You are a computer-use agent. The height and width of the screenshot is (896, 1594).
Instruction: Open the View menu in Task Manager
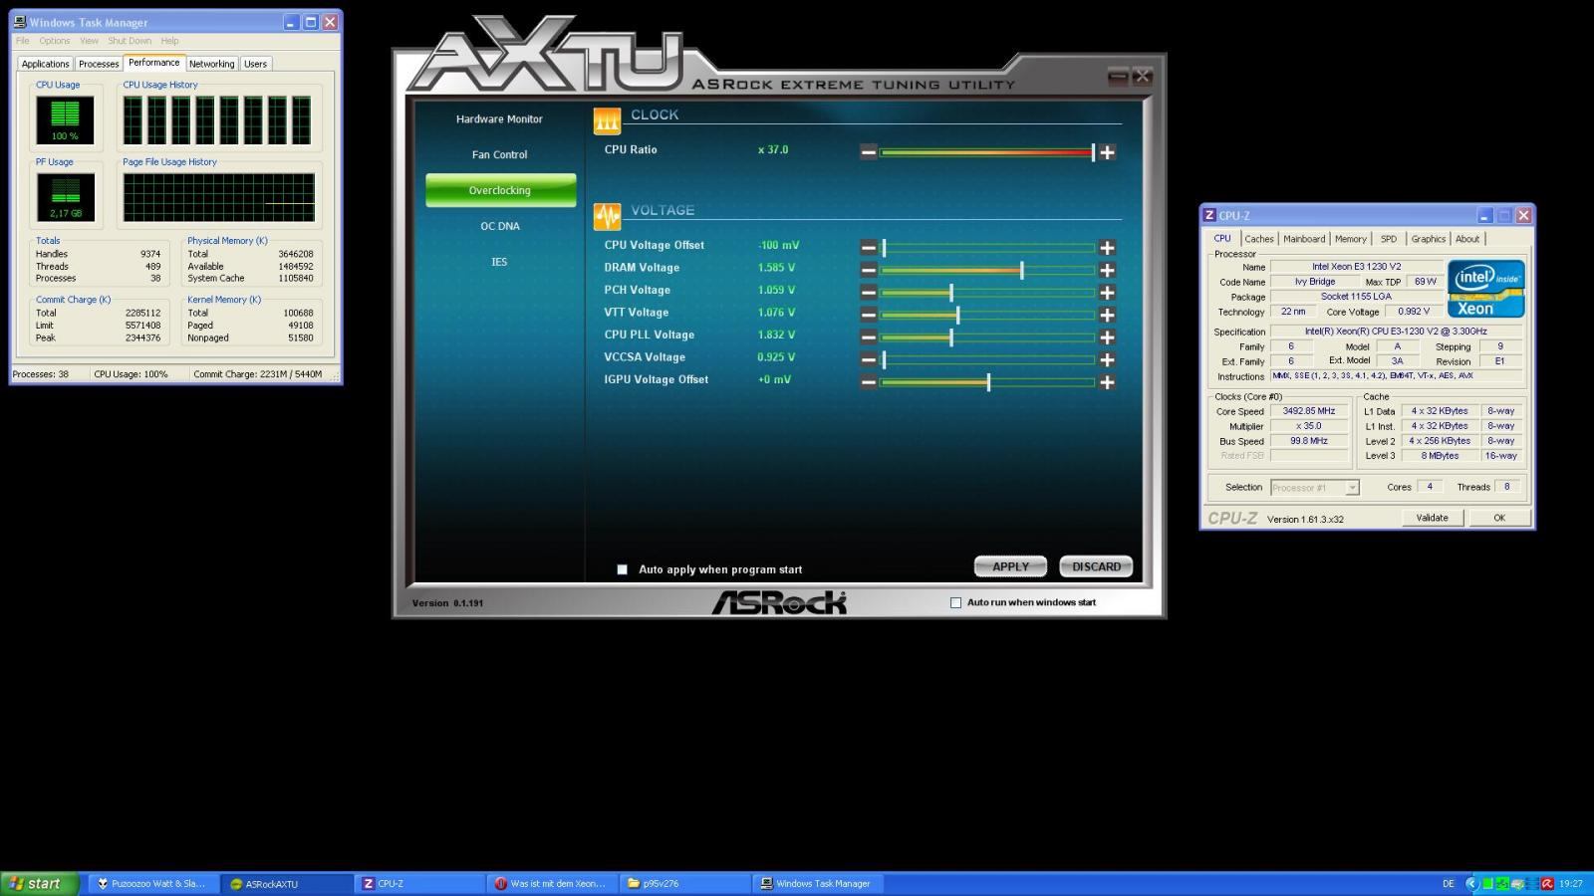(89, 41)
